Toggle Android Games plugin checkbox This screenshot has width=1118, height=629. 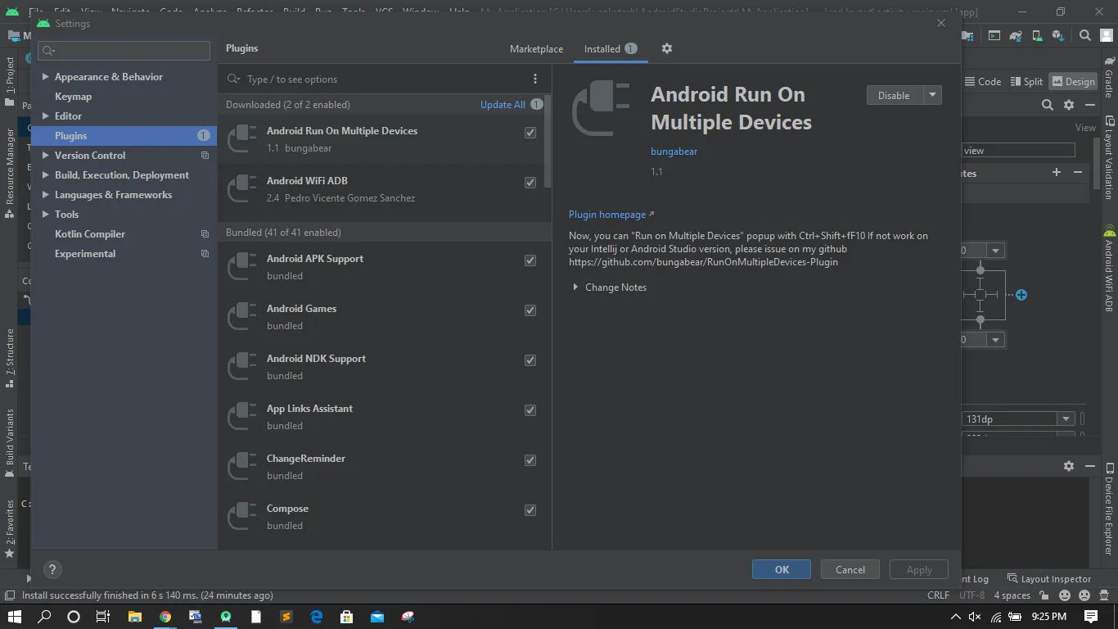(530, 310)
